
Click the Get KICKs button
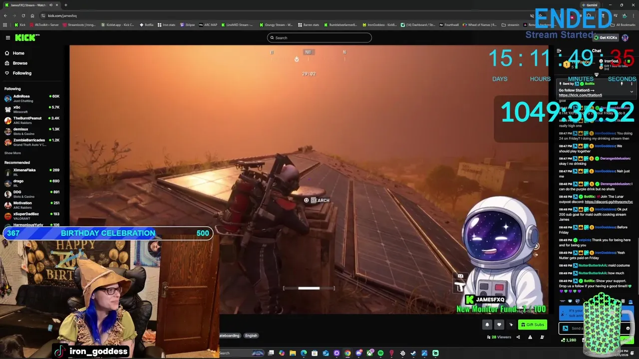(605, 38)
